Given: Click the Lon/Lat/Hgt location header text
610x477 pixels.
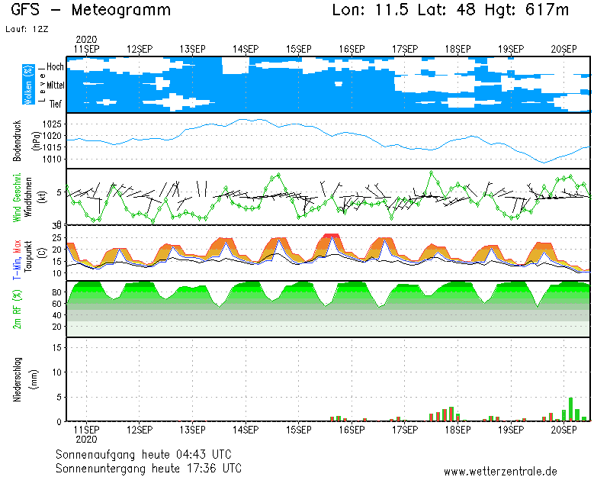Looking at the screenshot, I should point(451,11).
